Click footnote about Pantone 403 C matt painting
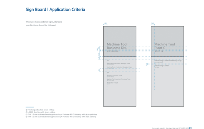 tap(61, 116)
